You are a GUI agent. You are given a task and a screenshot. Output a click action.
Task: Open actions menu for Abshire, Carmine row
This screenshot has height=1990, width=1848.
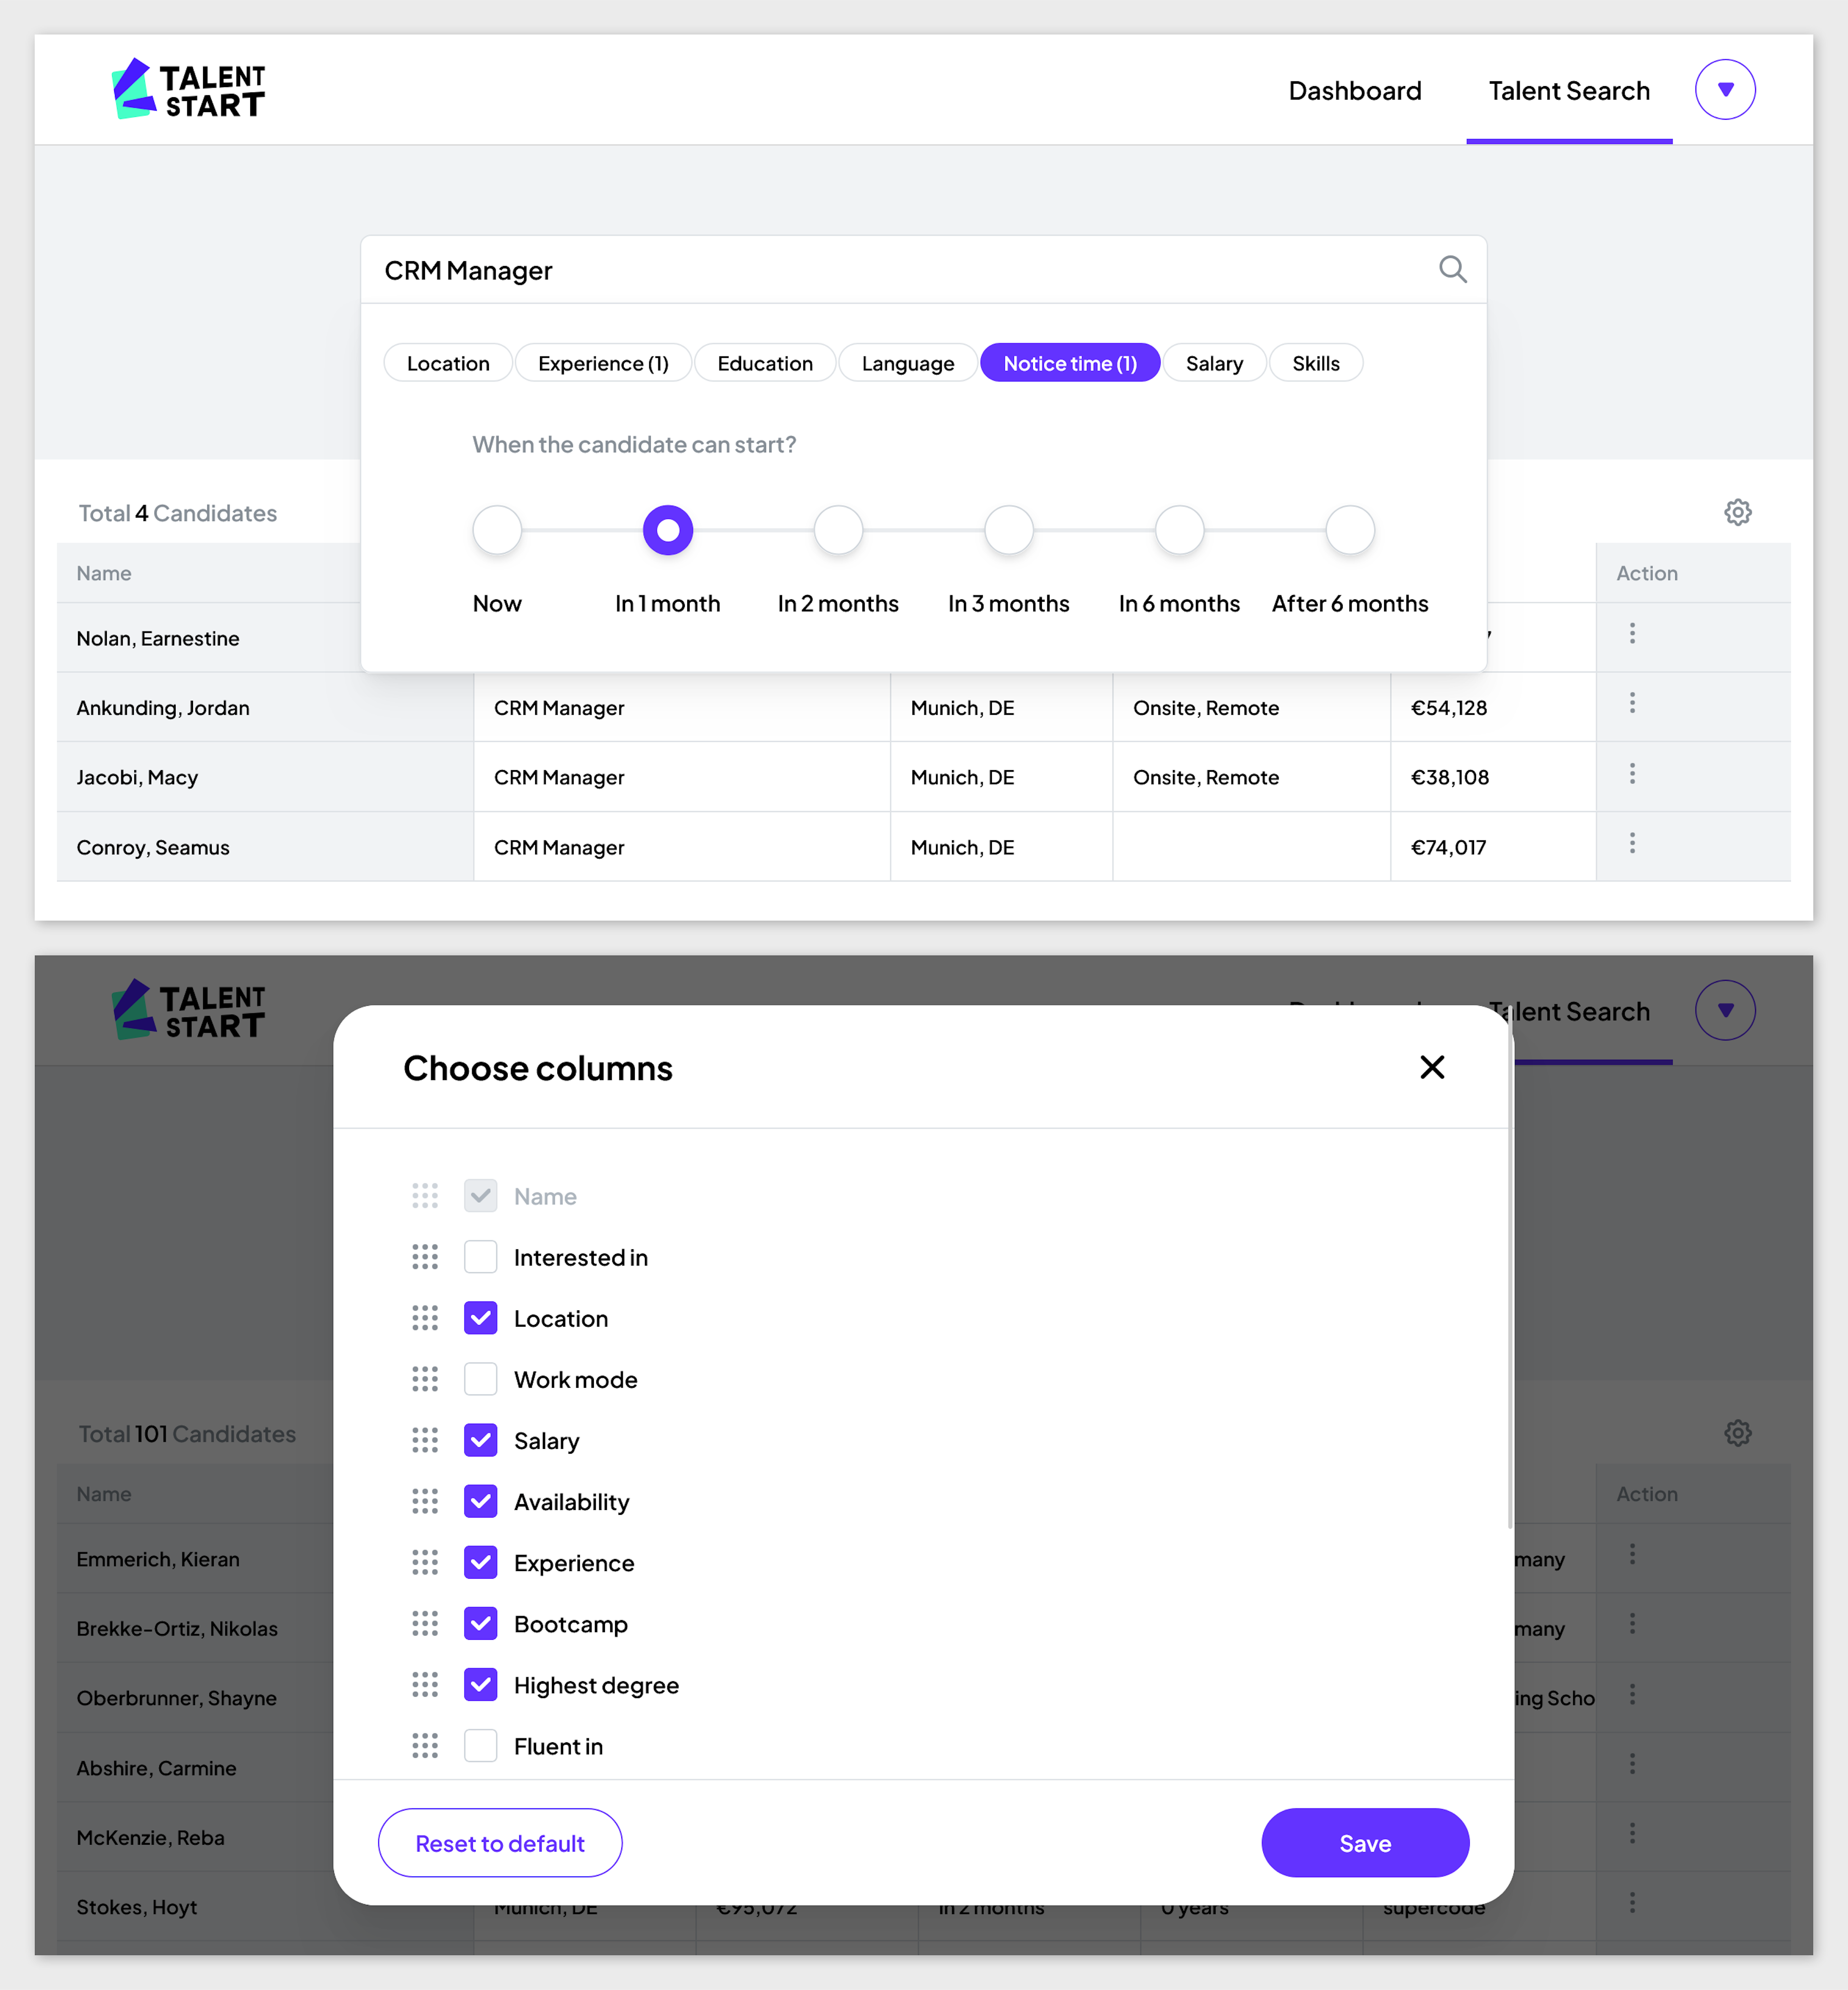(1632, 1763)
